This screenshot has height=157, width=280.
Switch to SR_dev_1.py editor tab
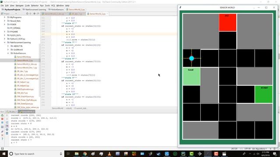[x=77, y=14]
